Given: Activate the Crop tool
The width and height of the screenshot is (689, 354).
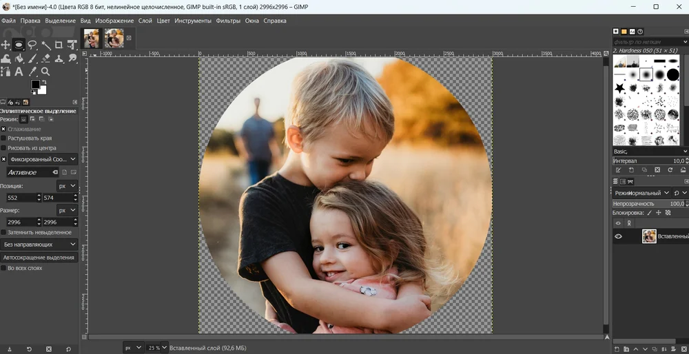Looking at the screenshot, I should point(59,45).
